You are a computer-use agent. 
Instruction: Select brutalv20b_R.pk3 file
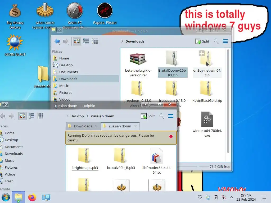tap(121, 159)
